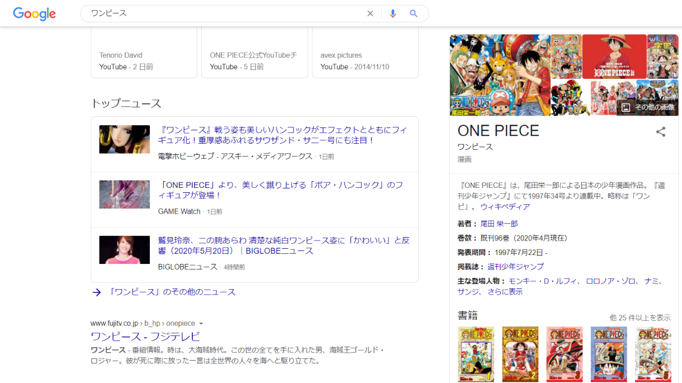This screenshot has height=383, width=682.
Task: Click the Google logo
Action: tap(35, 13)
